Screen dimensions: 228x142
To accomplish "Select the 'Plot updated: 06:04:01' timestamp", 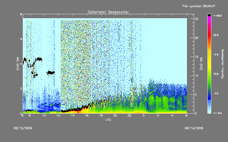I will click(199, 6).
